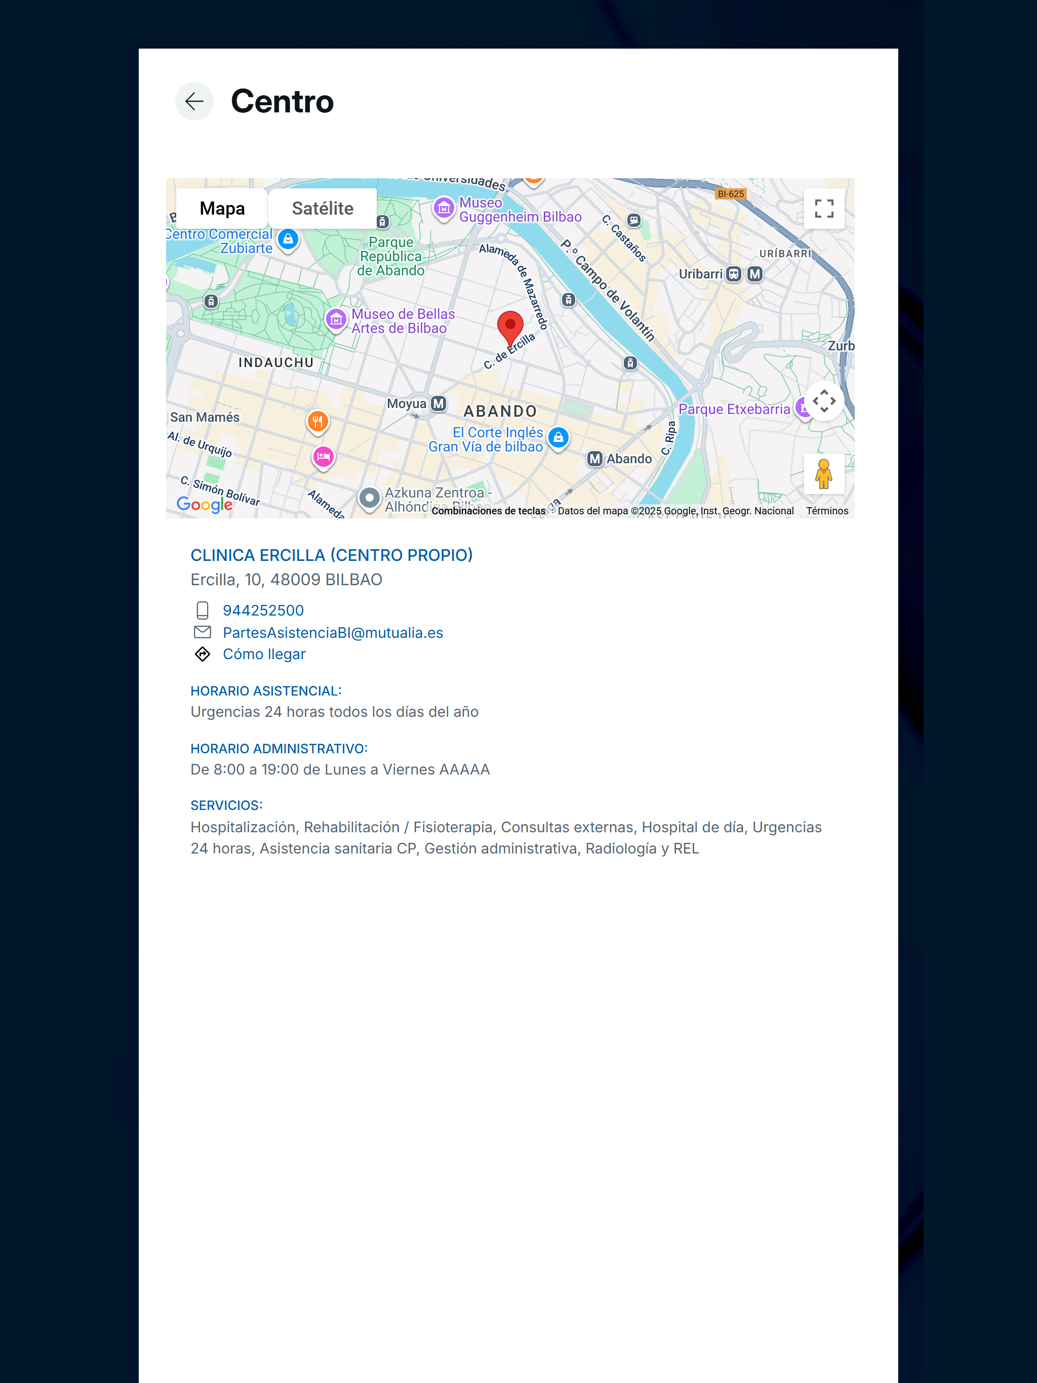The image size is (1037, 1383).
Task: Open the Términos link on map
Action: (x=827, y=511)
